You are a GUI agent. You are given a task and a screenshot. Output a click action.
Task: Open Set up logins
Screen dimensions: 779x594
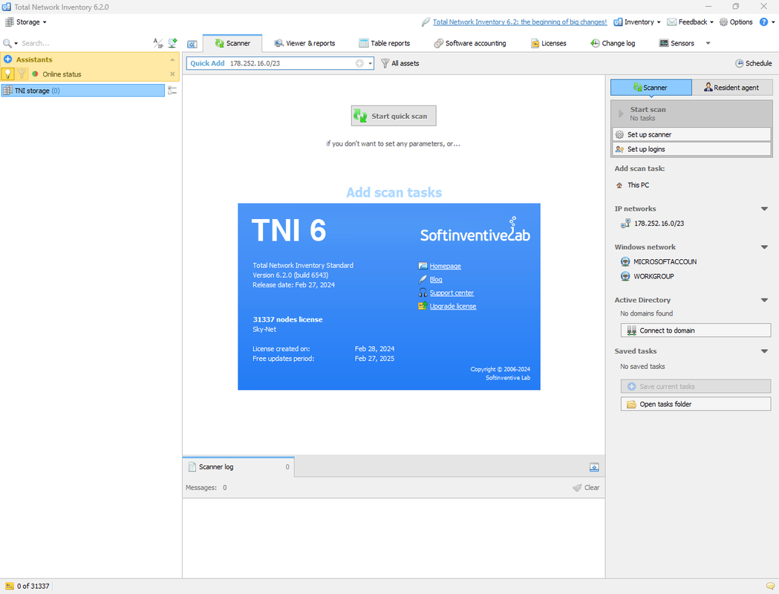(691, 149)
